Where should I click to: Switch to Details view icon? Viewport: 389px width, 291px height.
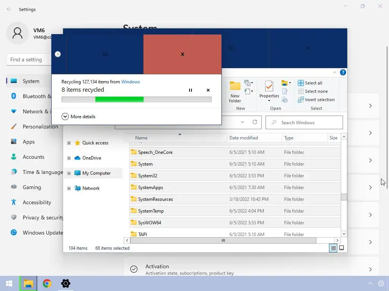coord(333,248)
